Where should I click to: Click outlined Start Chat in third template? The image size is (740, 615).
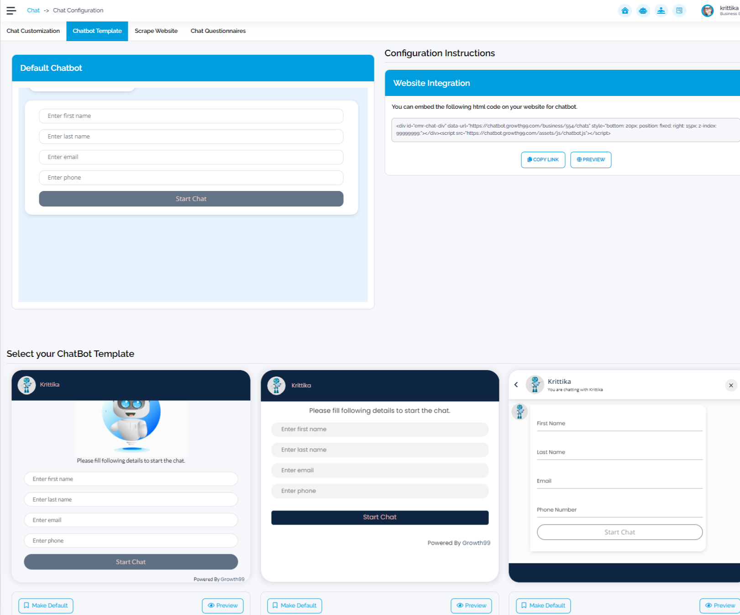[619, 532]
